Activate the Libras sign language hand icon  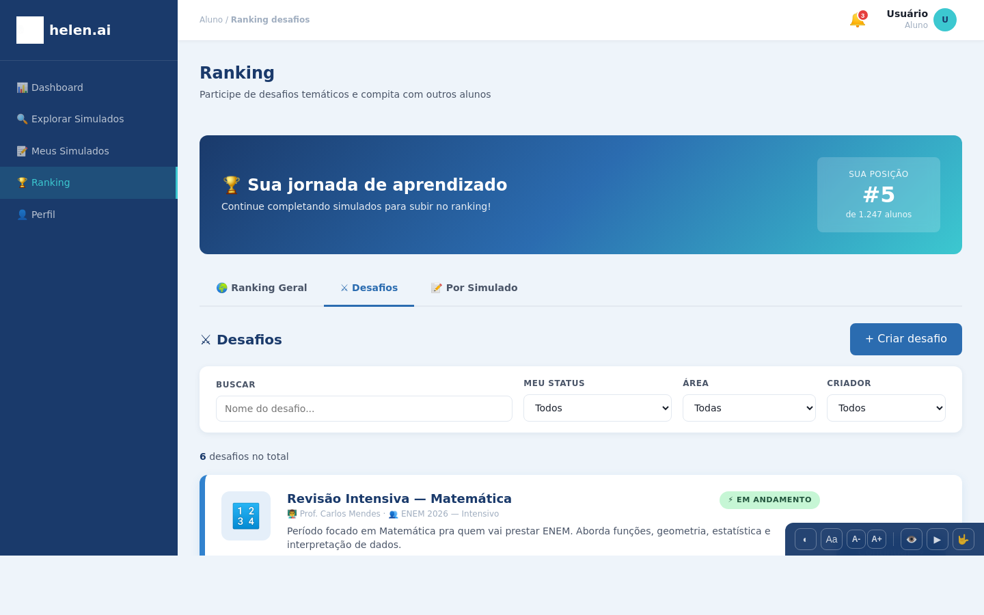pyautogui.click(x=963, y=539)
